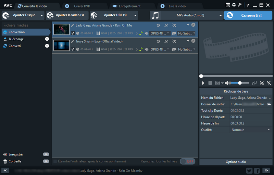This screenshot has width=274, height=175.
Task: Open the Qualité Normale dropdown
Action: point(251,130)
